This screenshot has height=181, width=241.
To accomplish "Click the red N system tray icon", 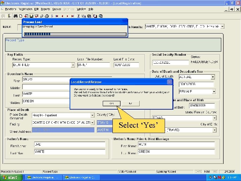I will 219,178.
